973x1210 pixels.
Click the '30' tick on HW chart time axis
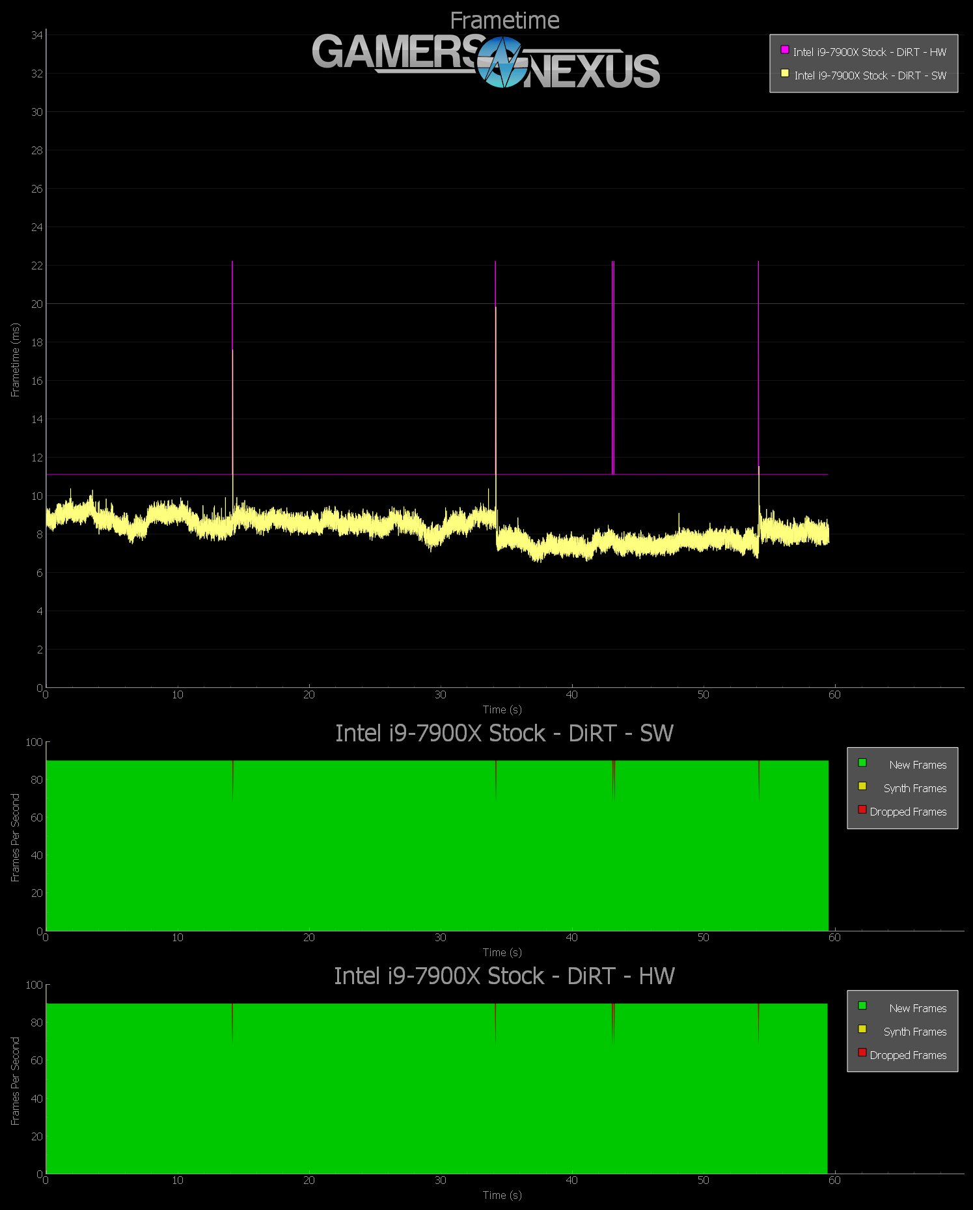click(x=441, y=1180)
